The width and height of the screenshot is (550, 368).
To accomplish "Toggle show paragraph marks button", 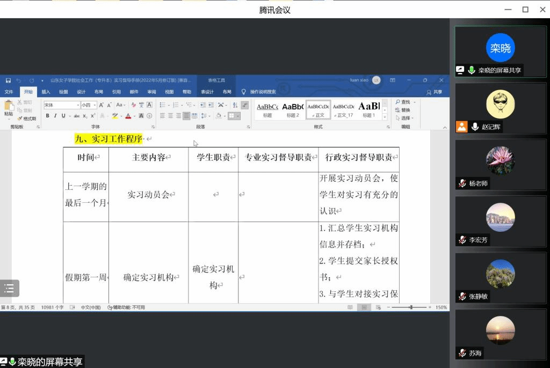I will point(245,105).
